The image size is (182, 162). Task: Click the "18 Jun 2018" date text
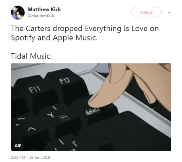coord(39,157)
